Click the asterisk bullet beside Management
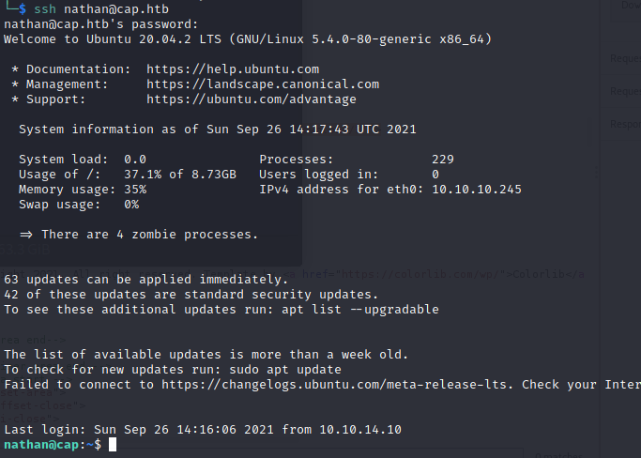Screen dimensions: 641x458 (15, 84)
